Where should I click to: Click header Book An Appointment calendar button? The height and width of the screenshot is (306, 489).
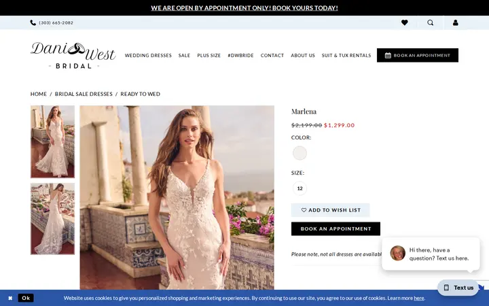418,55
